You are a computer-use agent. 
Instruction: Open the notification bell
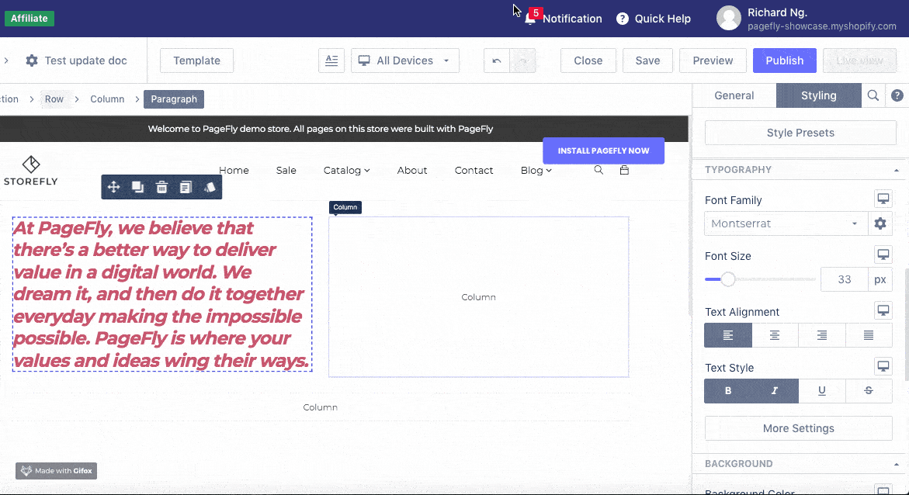tap(530, 19)
